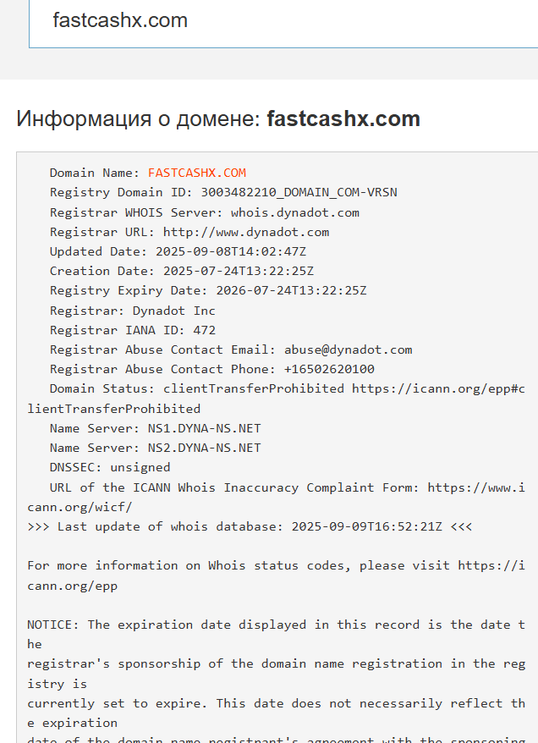This screenshot has width=538, height=743.
Task: Click the NS2.DYNA-NS.NET name server
Action: [x=204, y=448]
